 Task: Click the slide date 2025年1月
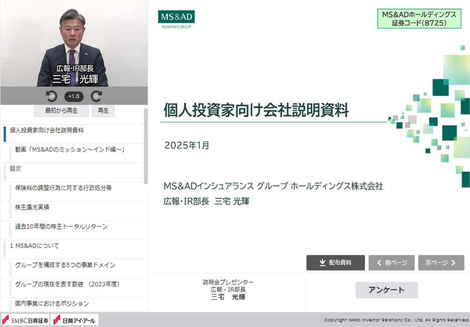(187, 145)
